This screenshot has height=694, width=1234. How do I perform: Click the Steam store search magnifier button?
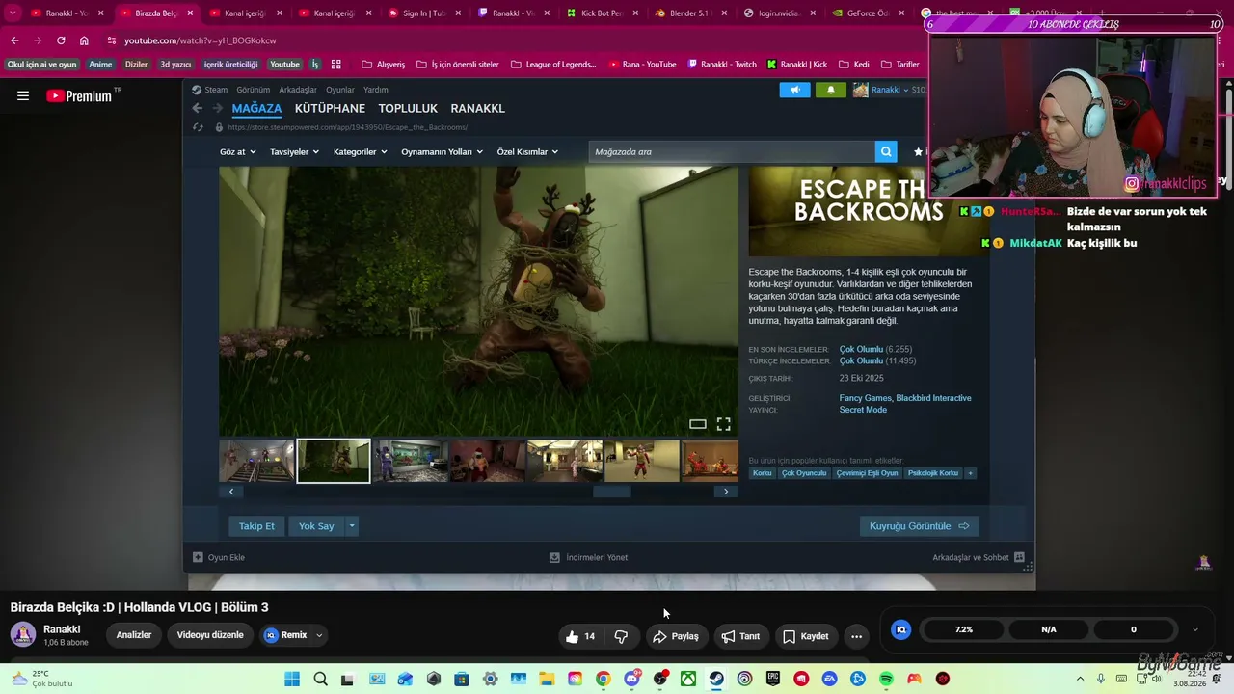tap(886, 151)
